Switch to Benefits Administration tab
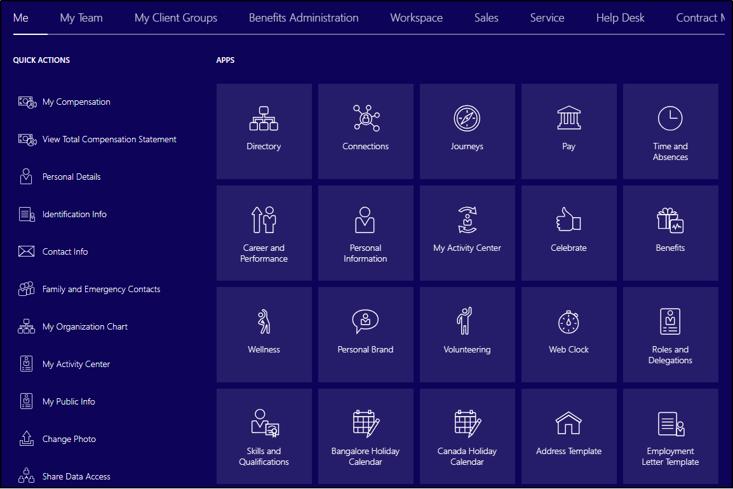 click(x=304, y=18)
